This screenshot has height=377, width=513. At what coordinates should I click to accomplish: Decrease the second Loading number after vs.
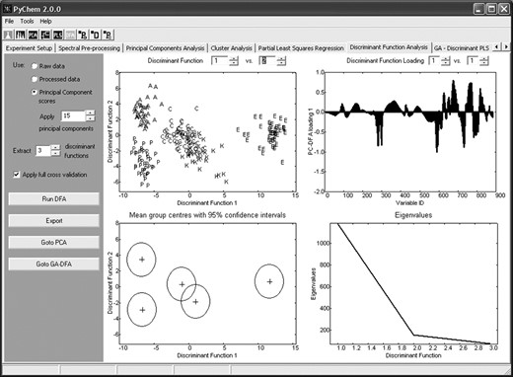[484, 63]
